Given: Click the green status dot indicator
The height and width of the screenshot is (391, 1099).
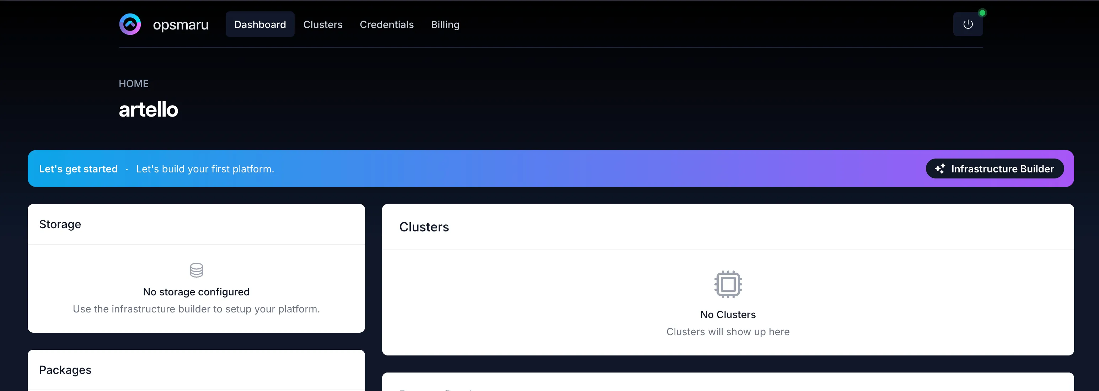Looking at the screenshot, I should (x=982, y=13).
